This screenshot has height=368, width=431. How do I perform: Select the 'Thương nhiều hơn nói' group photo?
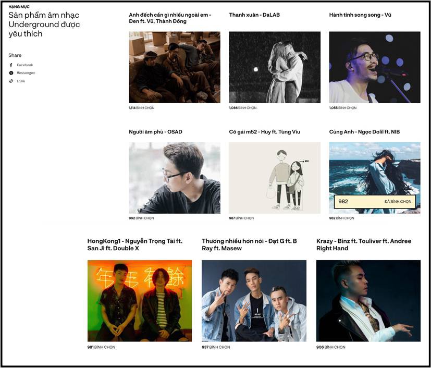point(254,301)
